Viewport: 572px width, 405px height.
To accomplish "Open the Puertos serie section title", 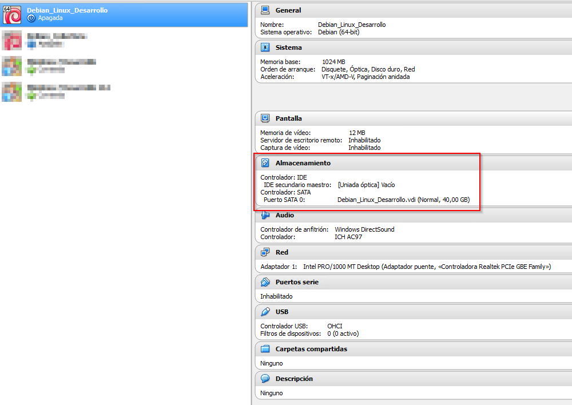I will click(x=297, y=282).
